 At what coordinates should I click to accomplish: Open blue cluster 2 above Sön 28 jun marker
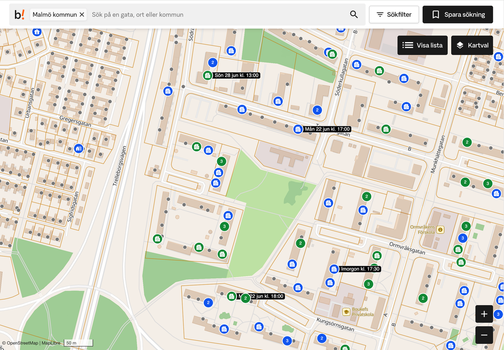[x=213, y=62]
